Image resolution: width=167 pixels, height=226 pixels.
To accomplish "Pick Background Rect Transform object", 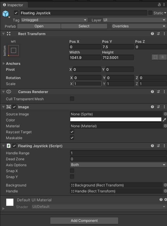I will pos(165,185).
